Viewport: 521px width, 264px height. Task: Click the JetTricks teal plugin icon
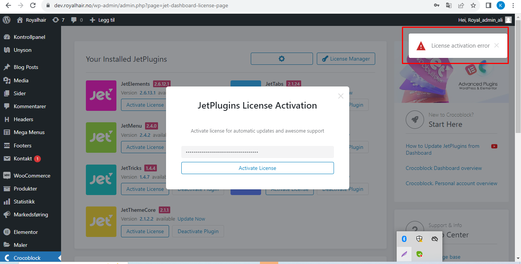pyautogui.click(x=101, y=180)
